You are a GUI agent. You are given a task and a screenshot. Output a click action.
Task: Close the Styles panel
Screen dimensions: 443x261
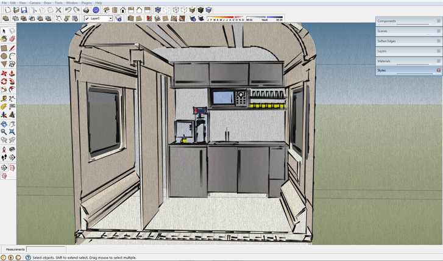click(x=438, y=71)
